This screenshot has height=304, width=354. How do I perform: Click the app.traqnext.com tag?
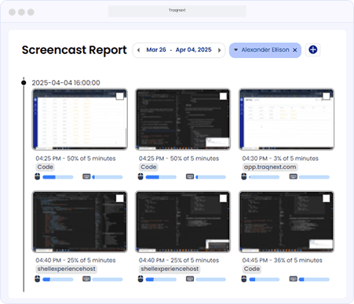pos(270,167)
